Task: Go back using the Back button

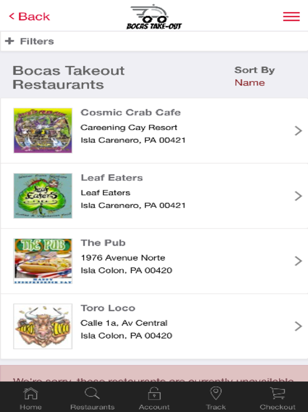Action: tap(30, 16)
